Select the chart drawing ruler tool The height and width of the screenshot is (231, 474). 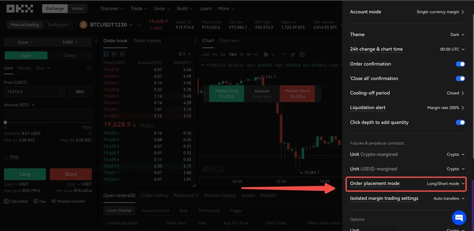(x=293, y=54)
